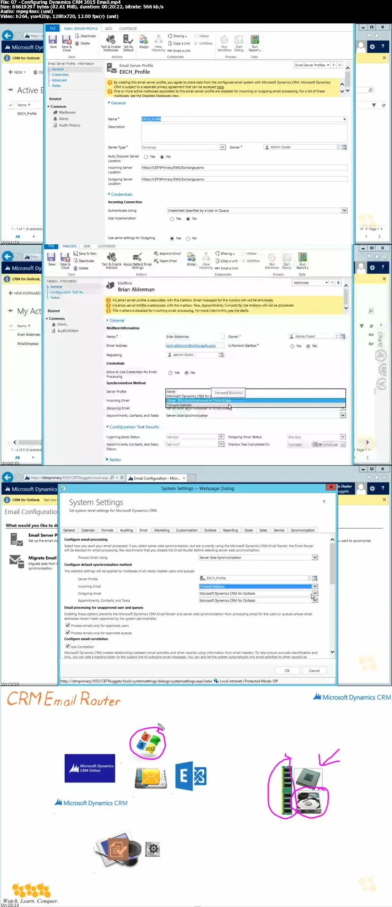This screenshot has width=392, height=907.
Task: Open the Server Type dropdown showing Exchange
Action: [222, 147]
